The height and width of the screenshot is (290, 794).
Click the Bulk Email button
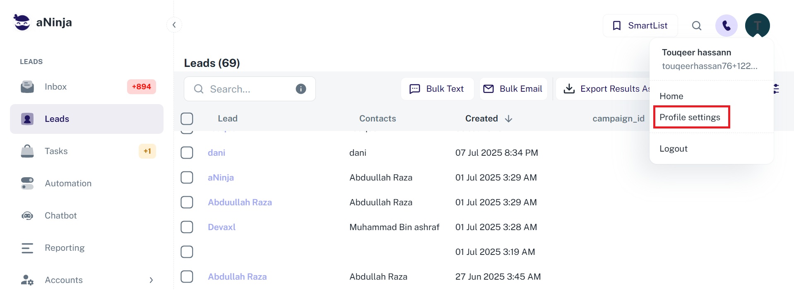tap(513, 89)
